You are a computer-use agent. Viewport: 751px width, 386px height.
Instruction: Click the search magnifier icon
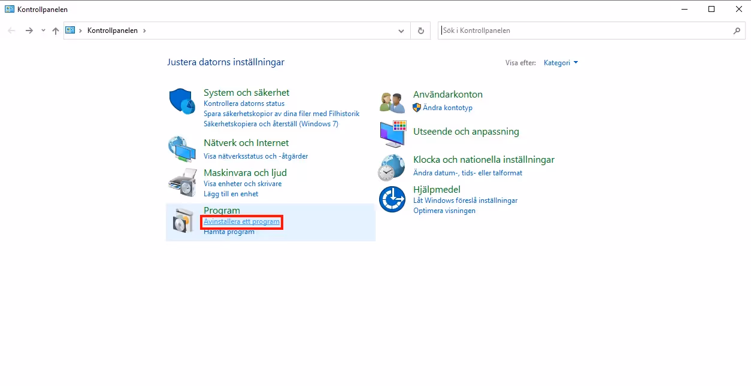737,31
